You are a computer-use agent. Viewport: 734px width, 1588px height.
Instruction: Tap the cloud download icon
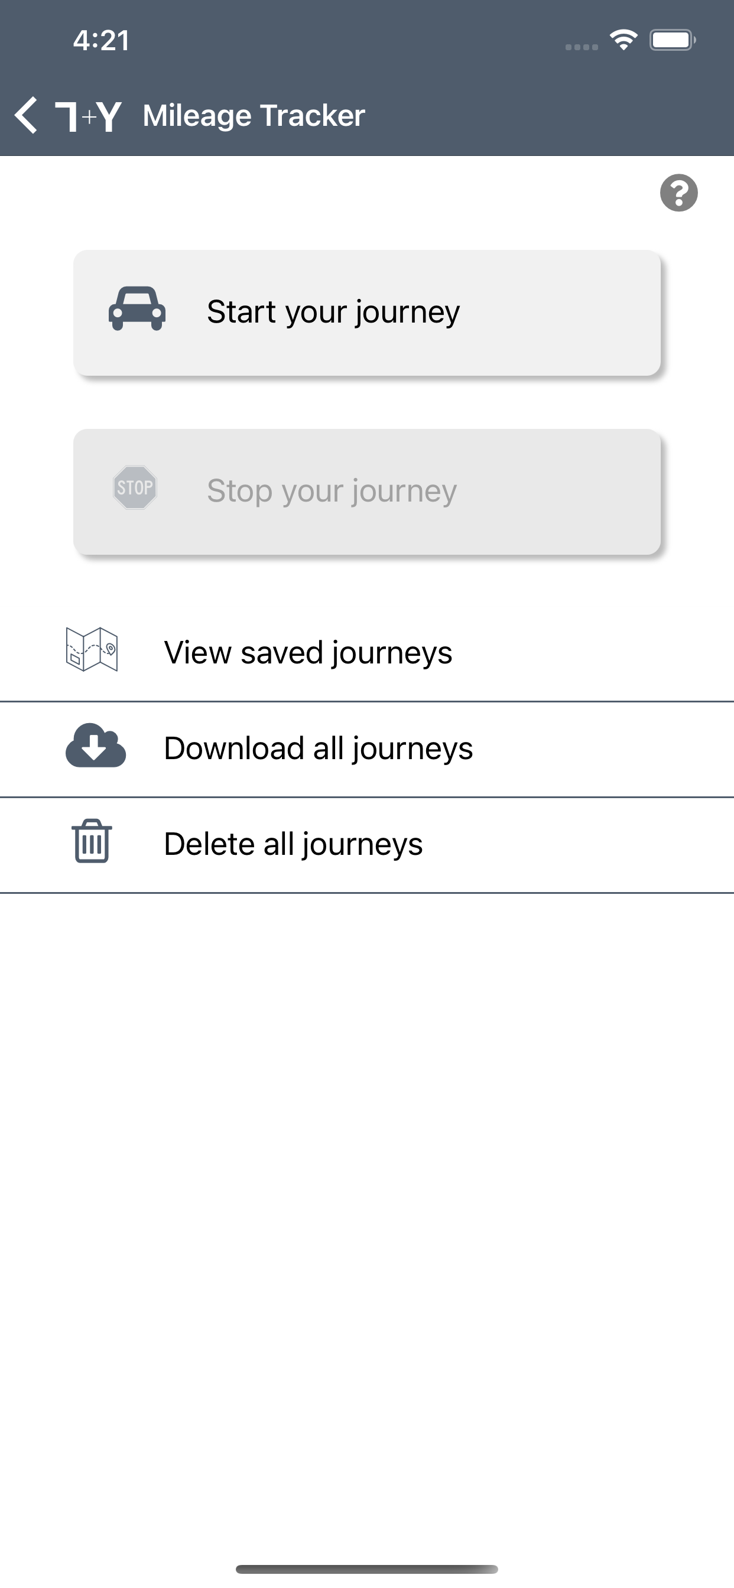coord(96,746)
